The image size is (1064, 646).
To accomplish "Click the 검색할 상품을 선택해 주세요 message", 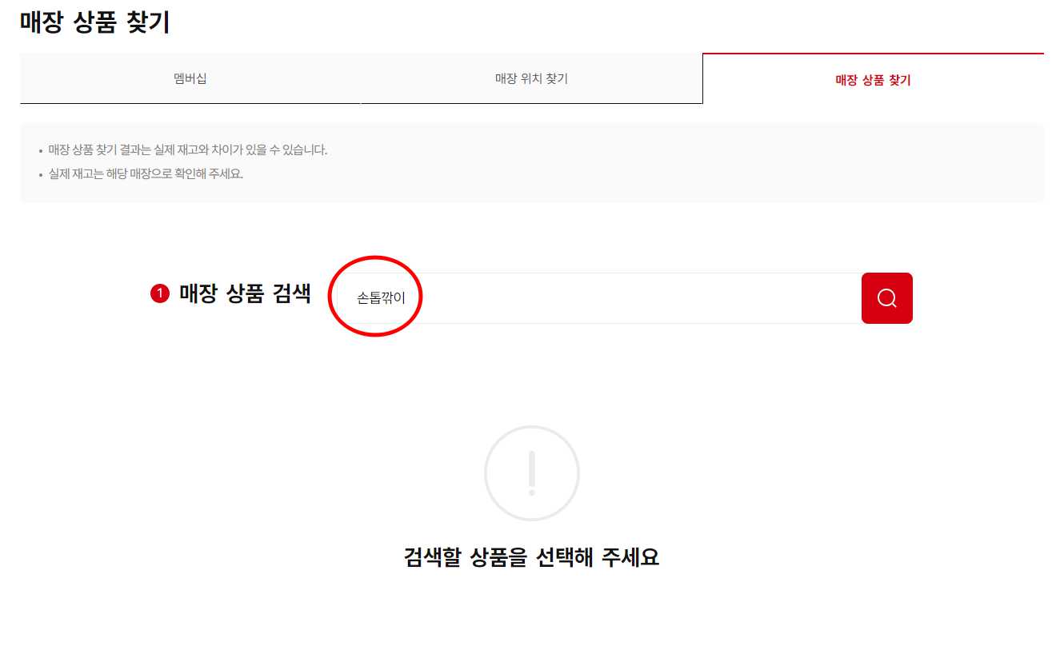I will point(532,557).
